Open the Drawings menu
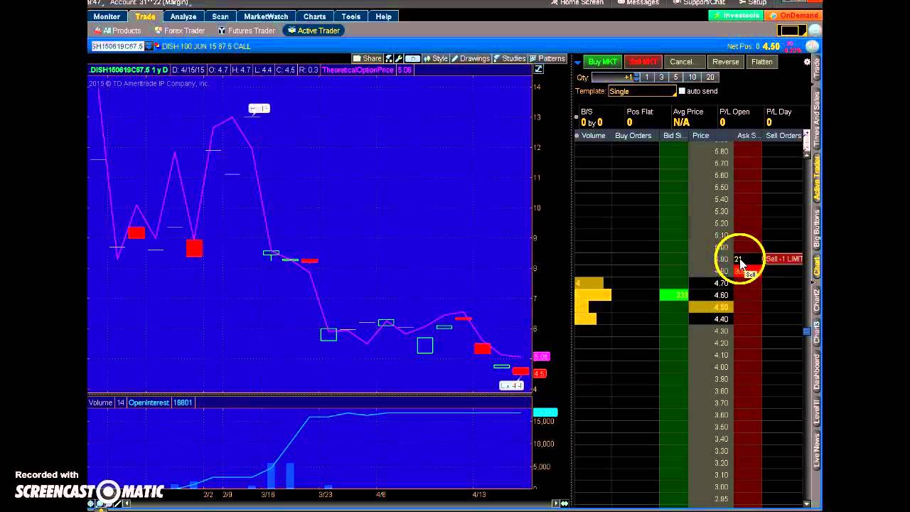910x512 pixels. click(x=470, y=58)
